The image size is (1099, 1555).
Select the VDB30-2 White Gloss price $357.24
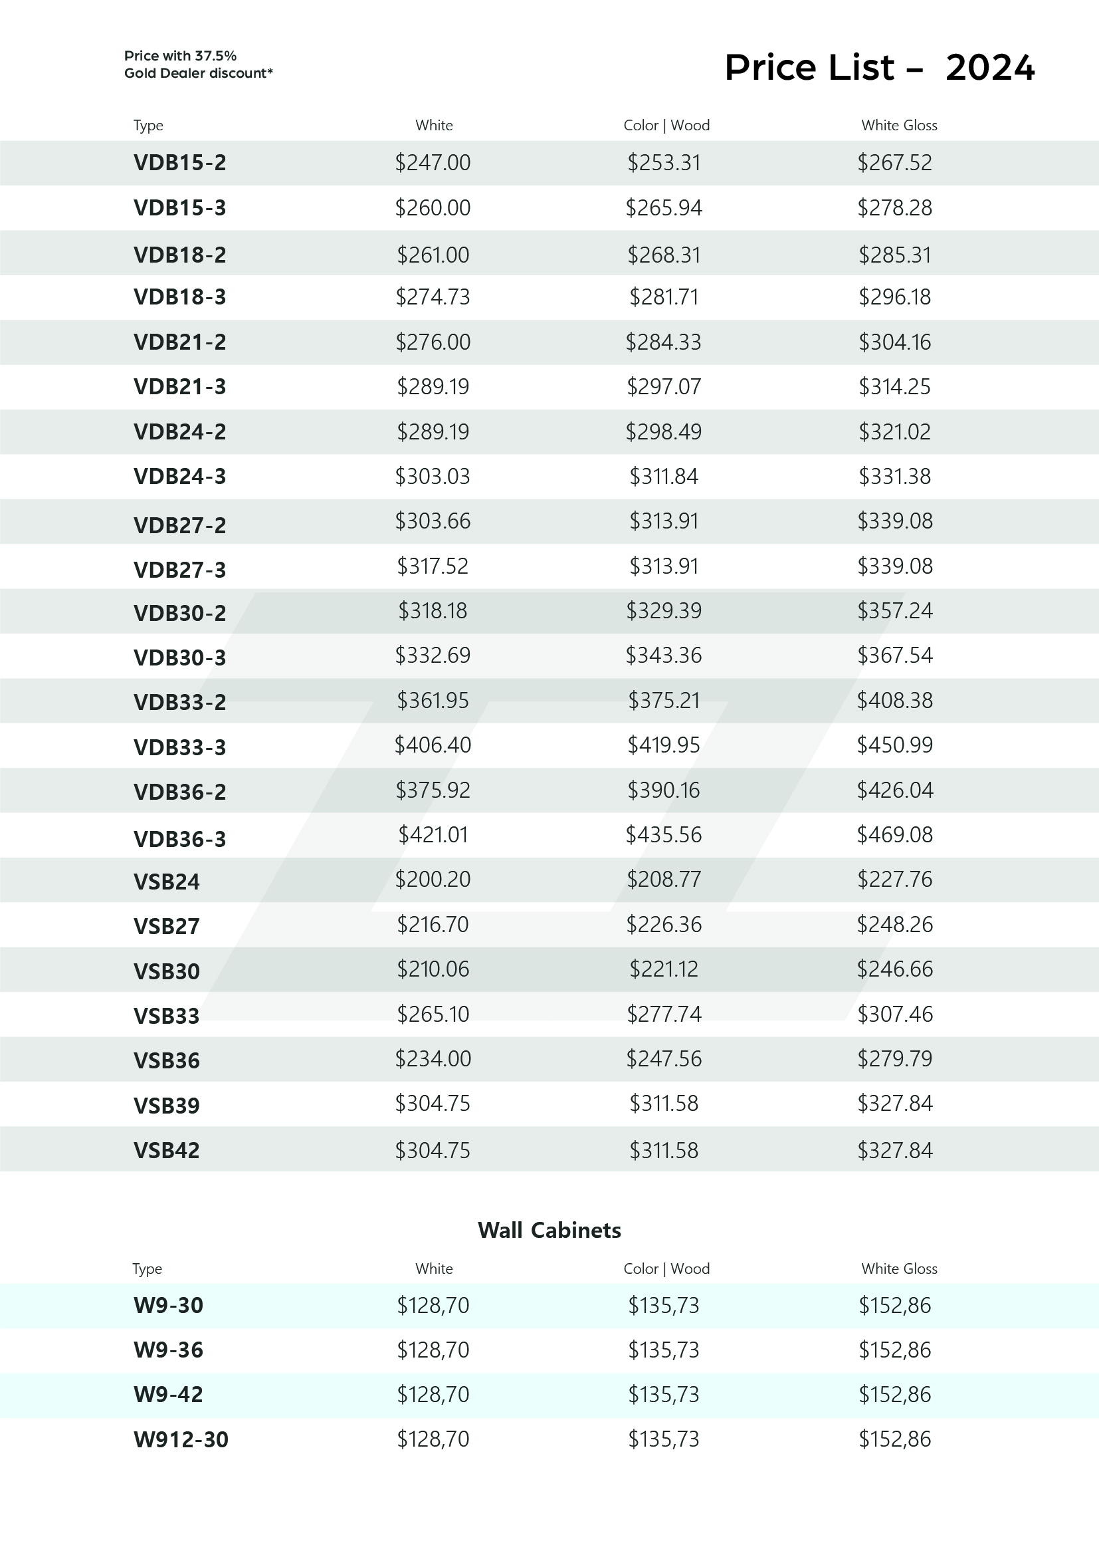tap(894, 611)
